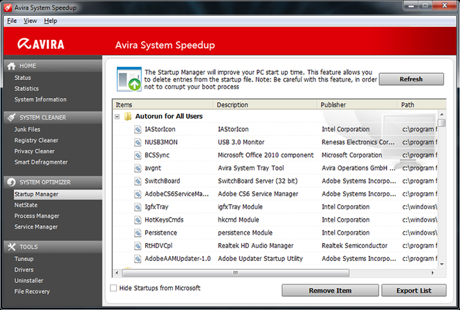Open Tuneup under Tools
This screenshot has width=460, height=310.
(24, 259)
